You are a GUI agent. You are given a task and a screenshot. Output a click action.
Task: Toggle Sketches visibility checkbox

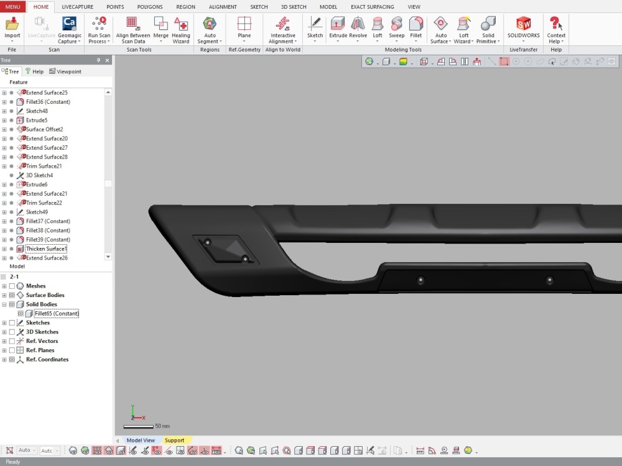click(x=12, y=322)
